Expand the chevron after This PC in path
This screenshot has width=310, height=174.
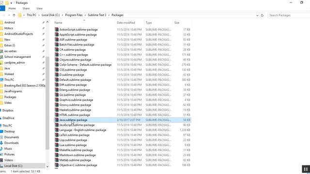(x=39, y=15)
